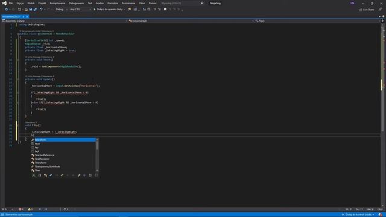This screenshot has width=386, height=217.
Task: Click the NinjaFrog solution name
Action: point(215,3)
